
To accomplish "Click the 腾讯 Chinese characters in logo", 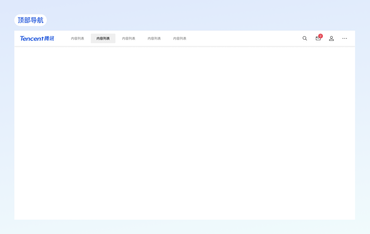I will point(49,38).
